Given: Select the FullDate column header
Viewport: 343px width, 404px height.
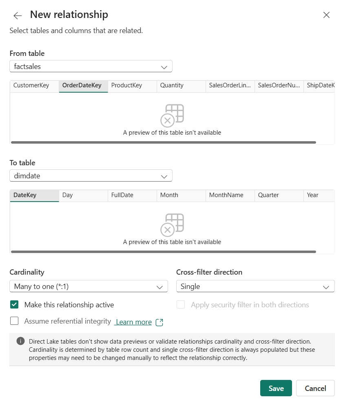Looking at the screenshot, I should [133, 195].
